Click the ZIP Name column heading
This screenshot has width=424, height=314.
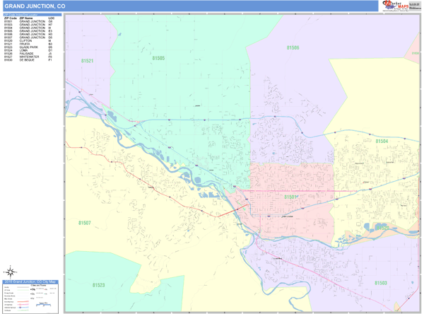click(x=26, y=18)
